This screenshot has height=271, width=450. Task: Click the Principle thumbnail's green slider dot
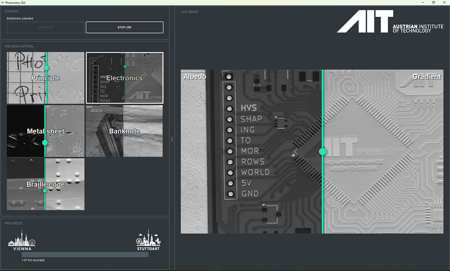46,68
